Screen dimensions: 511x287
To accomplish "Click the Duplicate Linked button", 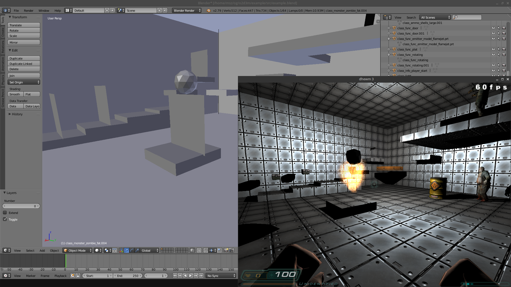I will [x=24, y=64].
